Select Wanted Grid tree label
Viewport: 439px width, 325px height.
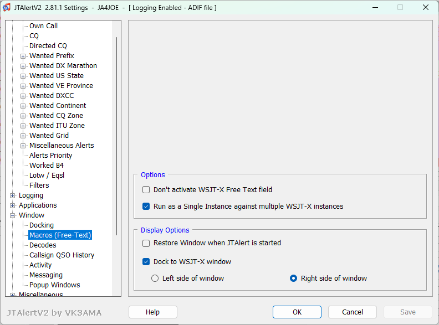click(x=49, y=136)
